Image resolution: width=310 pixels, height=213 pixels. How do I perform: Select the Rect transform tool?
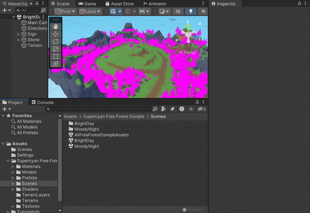pyautogui.click(x=56, y=56)
